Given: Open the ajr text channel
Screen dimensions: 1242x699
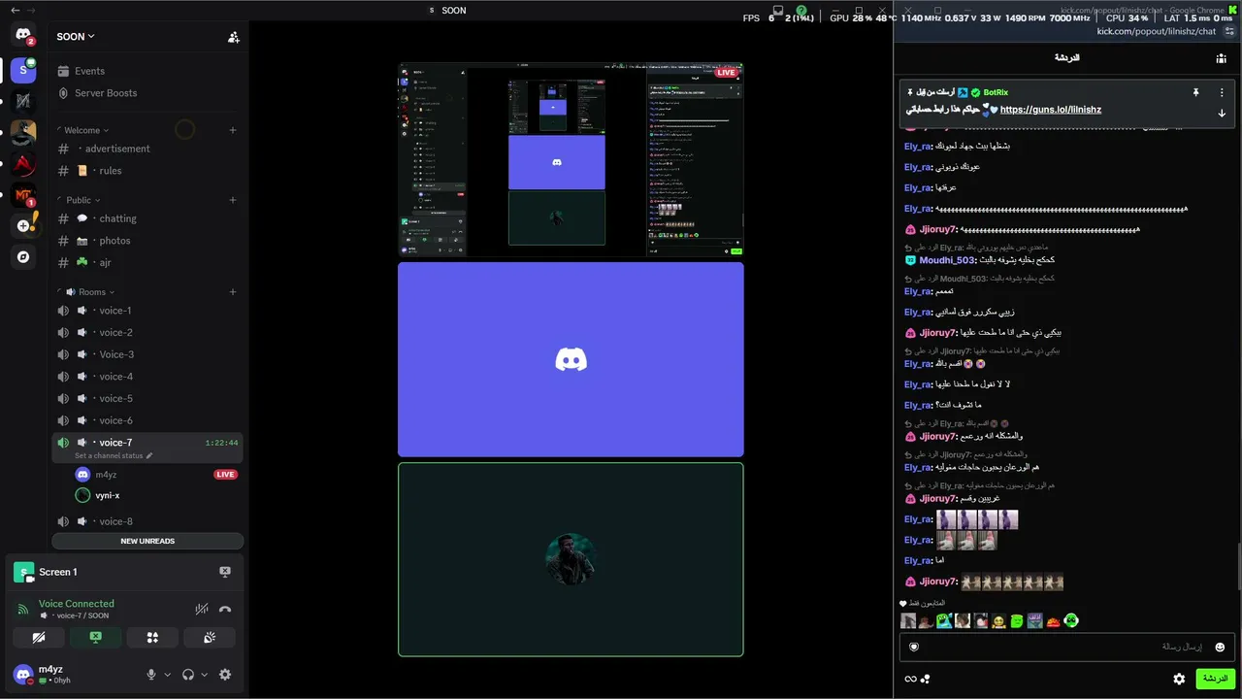Looking at the screenshot, I should [x=147, y=263].
